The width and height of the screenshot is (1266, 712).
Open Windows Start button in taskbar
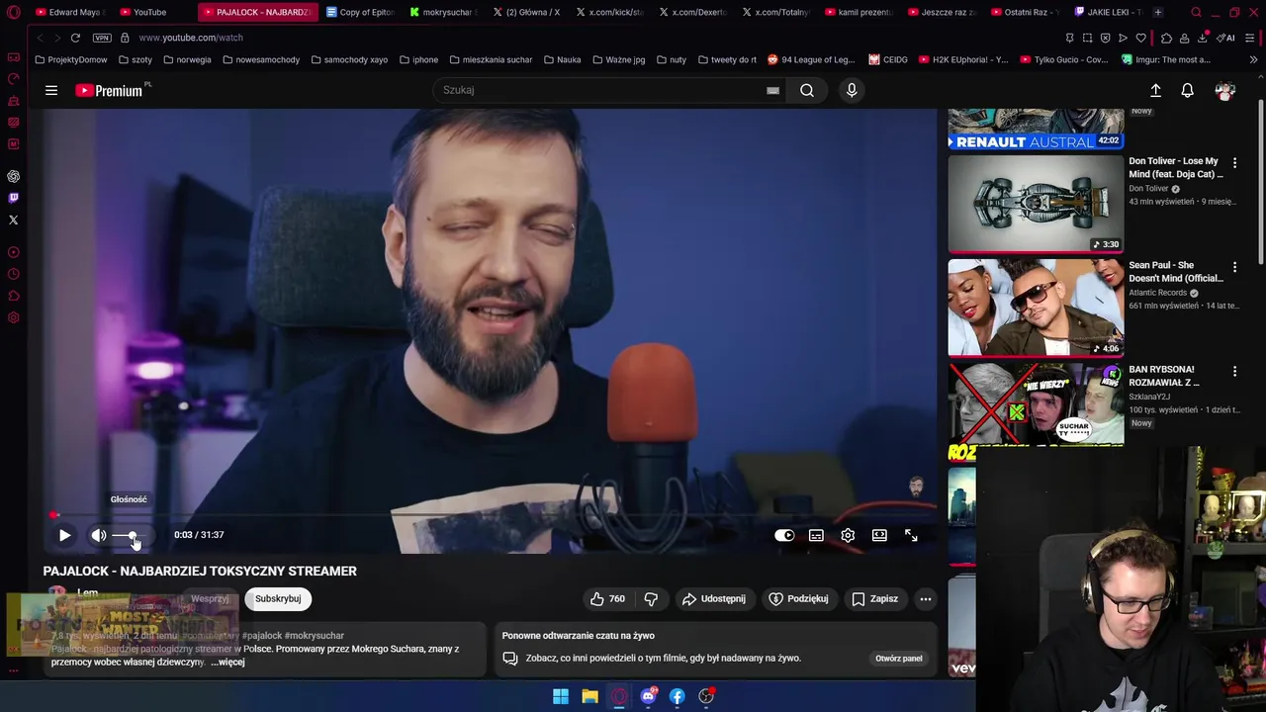[561, 696]
